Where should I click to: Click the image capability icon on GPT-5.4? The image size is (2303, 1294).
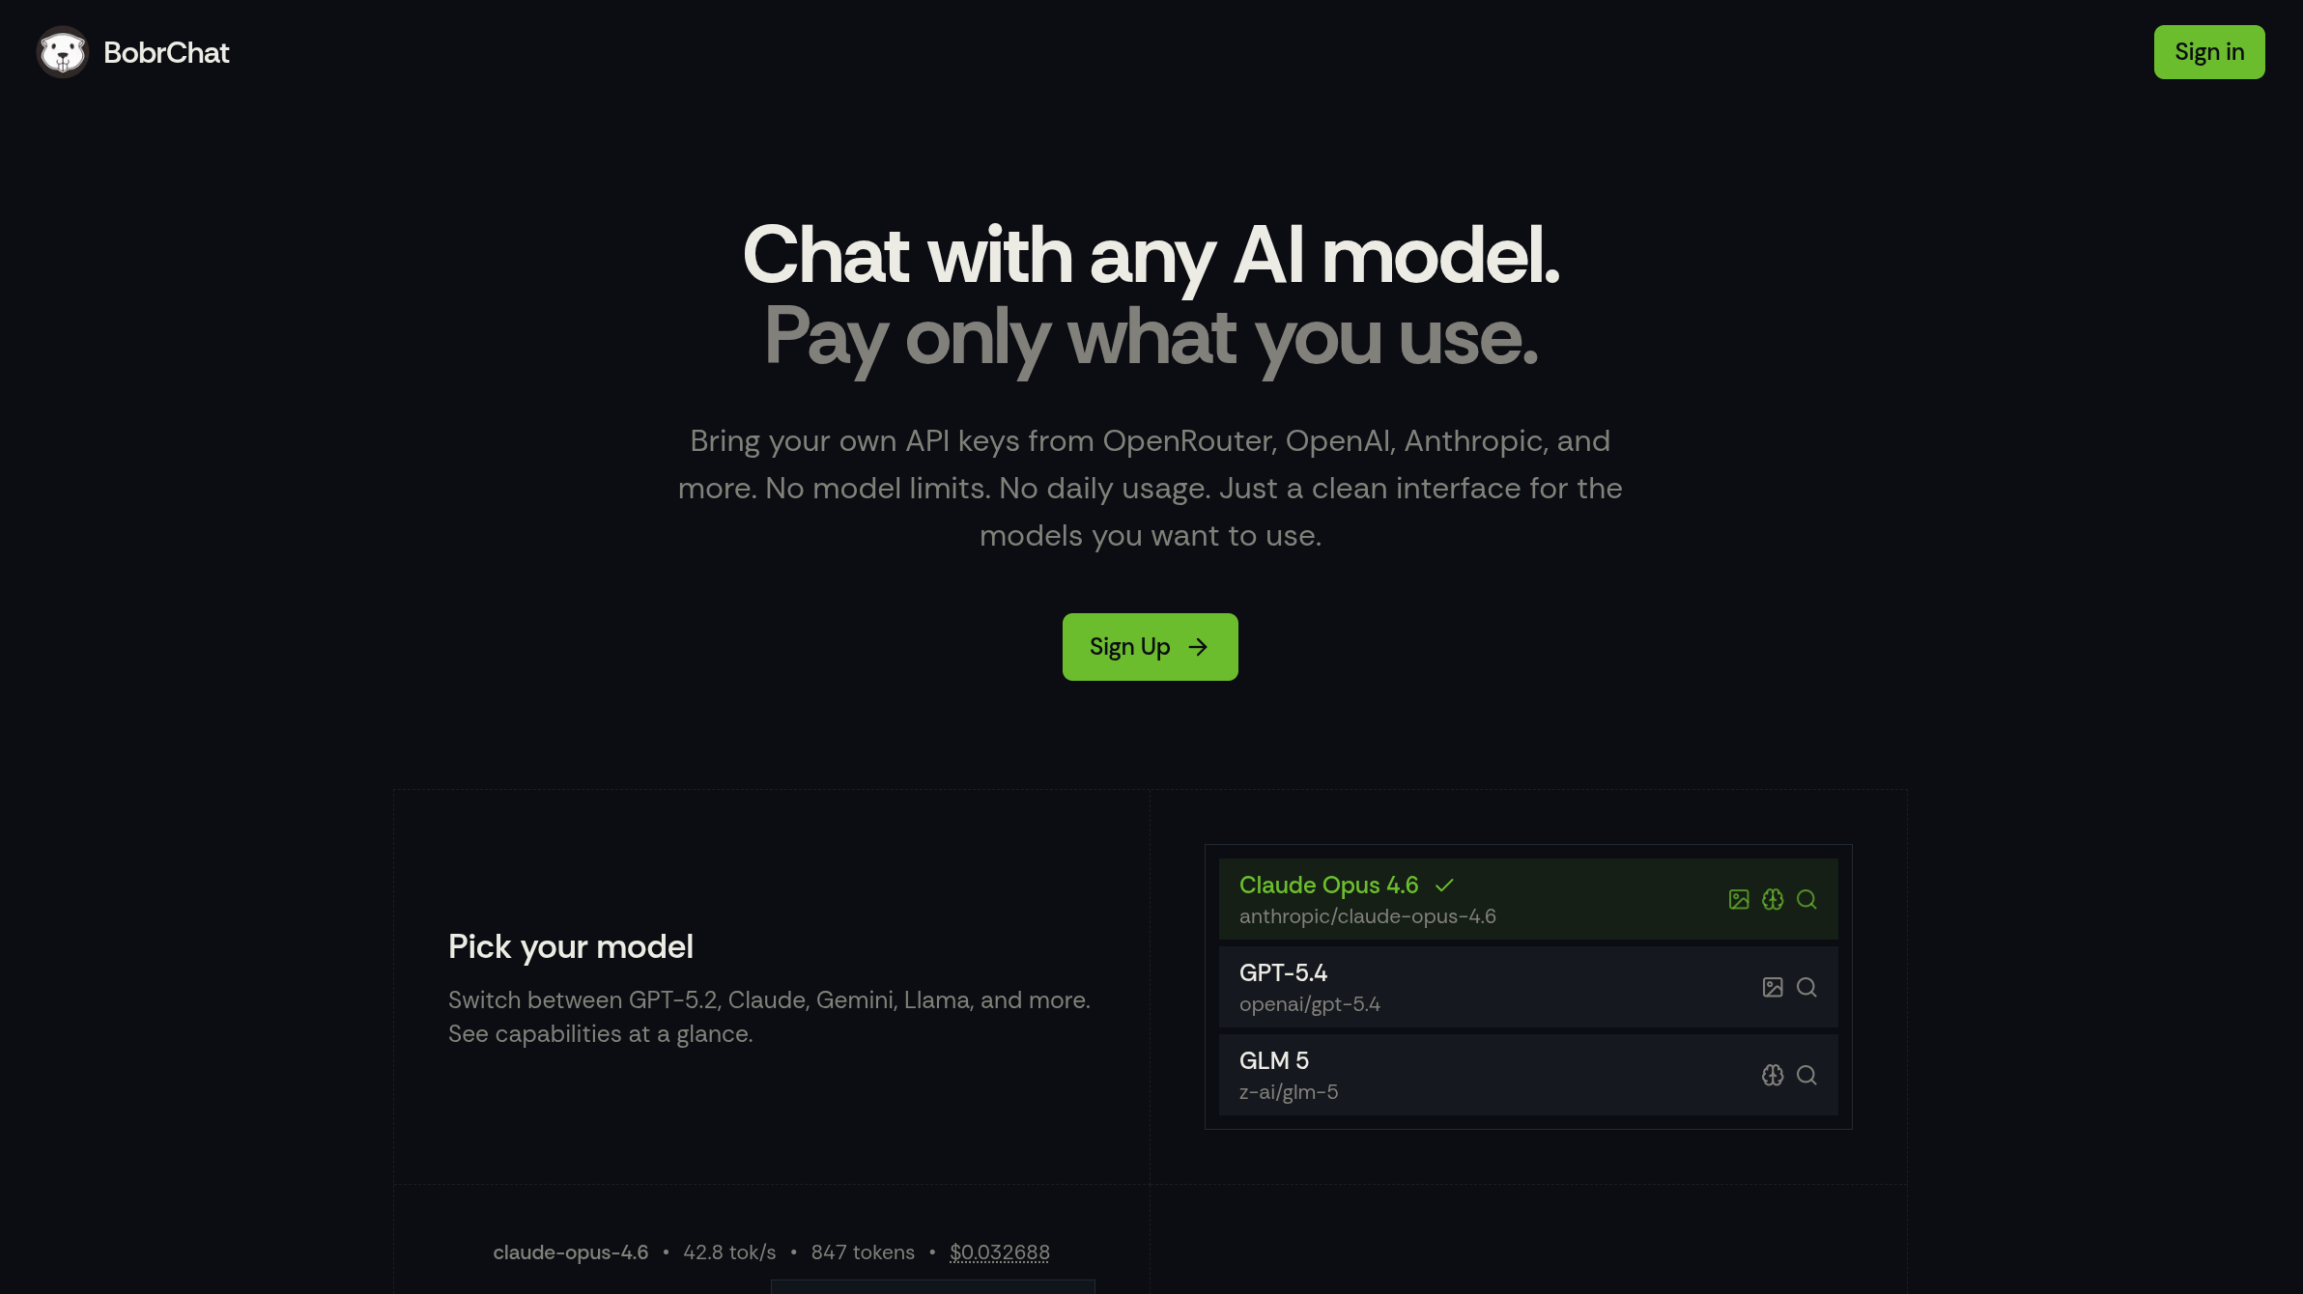point(1773,987)
